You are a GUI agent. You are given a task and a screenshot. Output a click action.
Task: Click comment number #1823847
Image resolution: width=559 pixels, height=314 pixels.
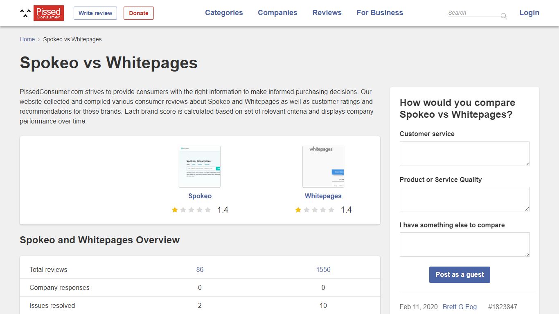tap(503, 307)
